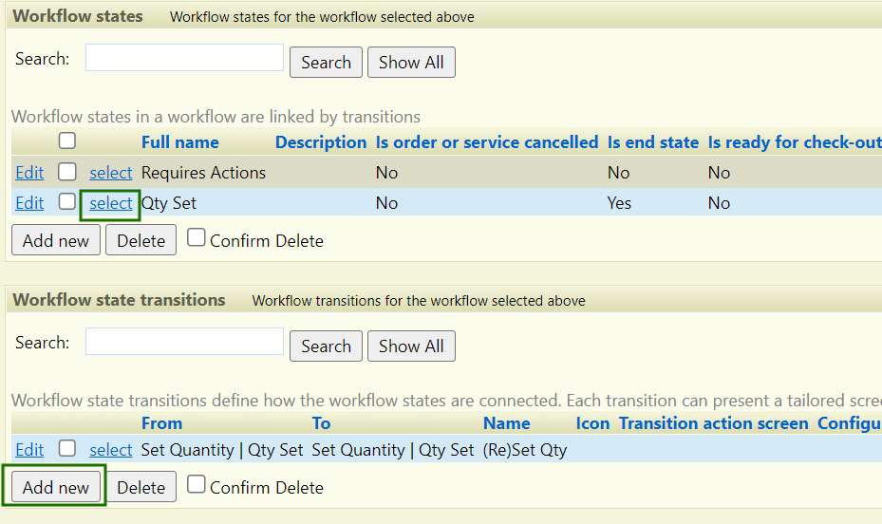Image resolution: width=882 pixels, height=524 pixels.
Task: Sort states by Full name column
Action: pos(180,142)
